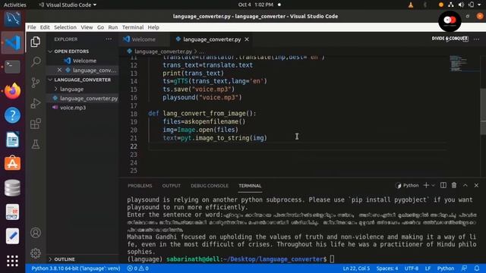Viewport: 486px width, 273px height.
Task: Expand the language folder
Action: (x=55, y=89)
